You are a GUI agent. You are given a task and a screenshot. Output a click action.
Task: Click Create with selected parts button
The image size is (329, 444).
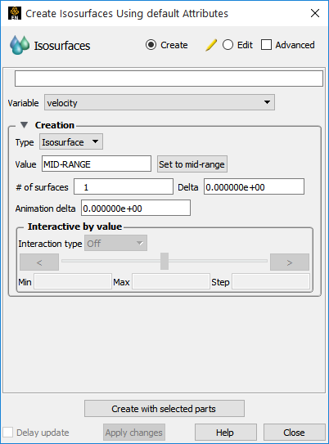(x=164, y=408)
